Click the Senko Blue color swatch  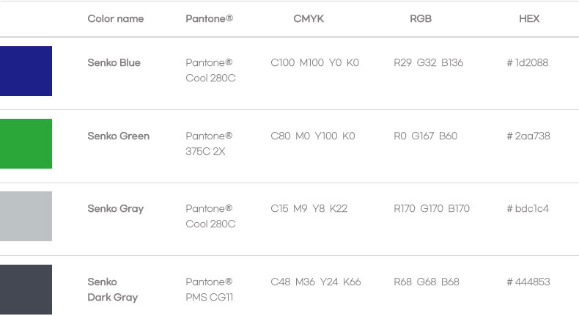(26, 71)
